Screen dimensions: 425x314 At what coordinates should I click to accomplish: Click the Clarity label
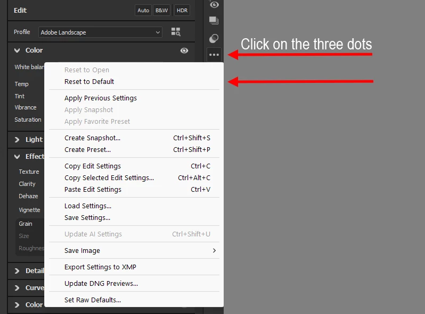pyautogui.click(x=27, y=184)
